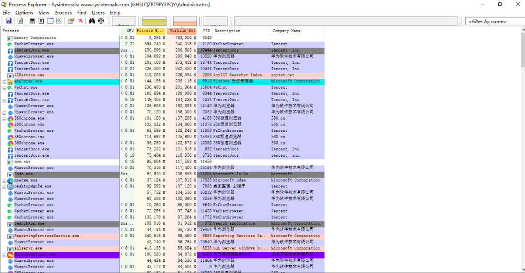The image size is (525, 273).
Task: Collapse the 360chrome.exe parent tree node
Action: click(x=4, y=119)
